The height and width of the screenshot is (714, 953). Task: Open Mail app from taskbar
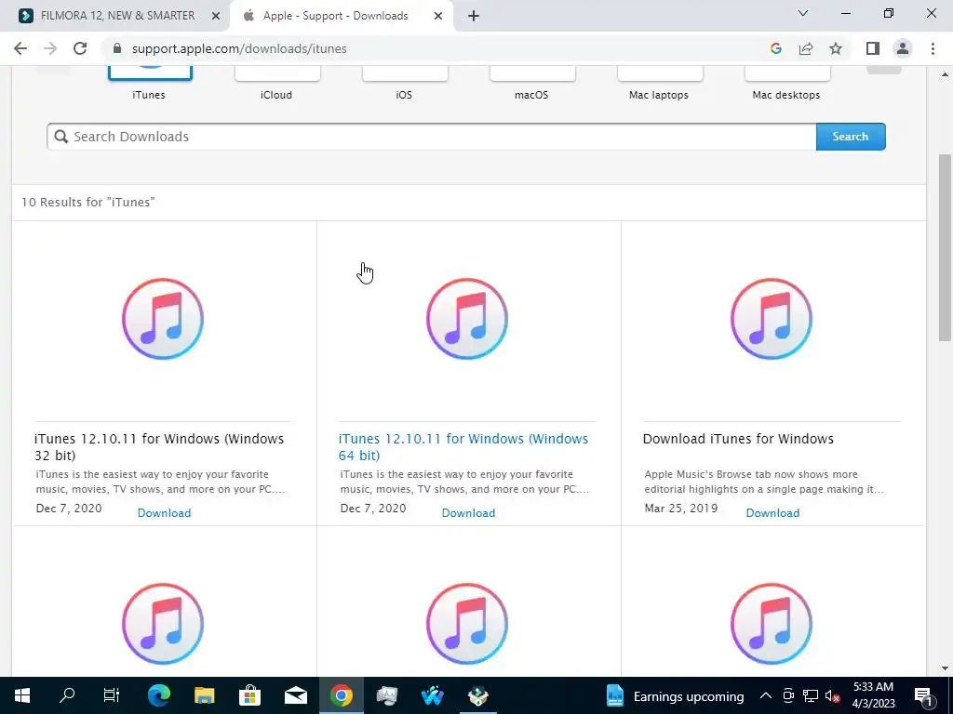[295, 695]
